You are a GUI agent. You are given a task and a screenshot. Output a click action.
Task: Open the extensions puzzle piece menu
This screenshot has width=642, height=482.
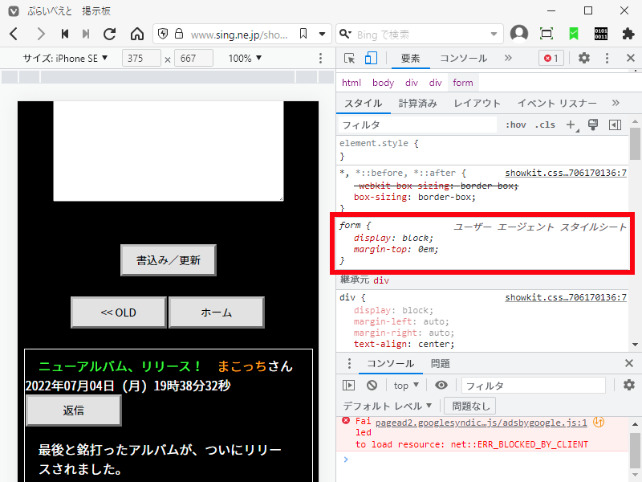(628, 34)
